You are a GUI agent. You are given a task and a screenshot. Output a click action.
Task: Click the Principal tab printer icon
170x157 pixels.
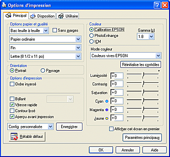point(8,15)
